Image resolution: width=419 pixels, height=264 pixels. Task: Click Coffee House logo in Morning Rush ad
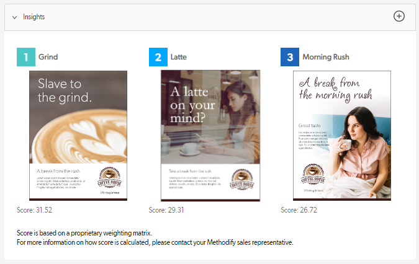pos(314,175)
